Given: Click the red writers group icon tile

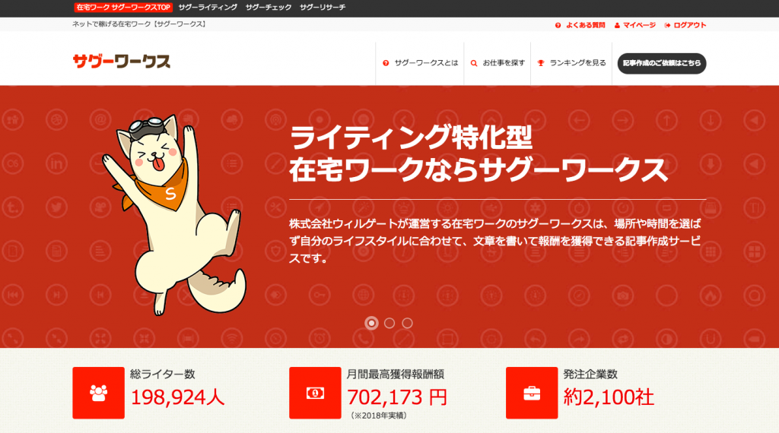Looking at the screenshot, I should click(x=98, y=393).
